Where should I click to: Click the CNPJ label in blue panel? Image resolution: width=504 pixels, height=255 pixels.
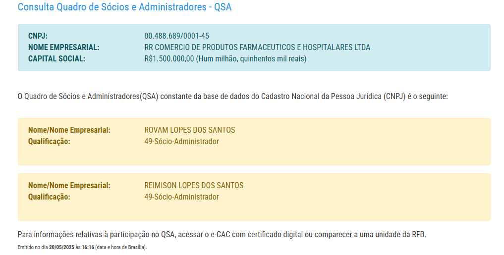38,36
